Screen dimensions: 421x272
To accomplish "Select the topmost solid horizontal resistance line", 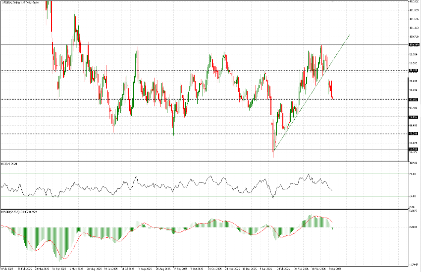I will pos(198,45).
